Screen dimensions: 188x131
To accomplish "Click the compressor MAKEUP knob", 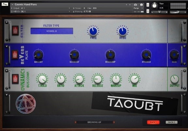I will pyautogui.click(x=116, y=79).
